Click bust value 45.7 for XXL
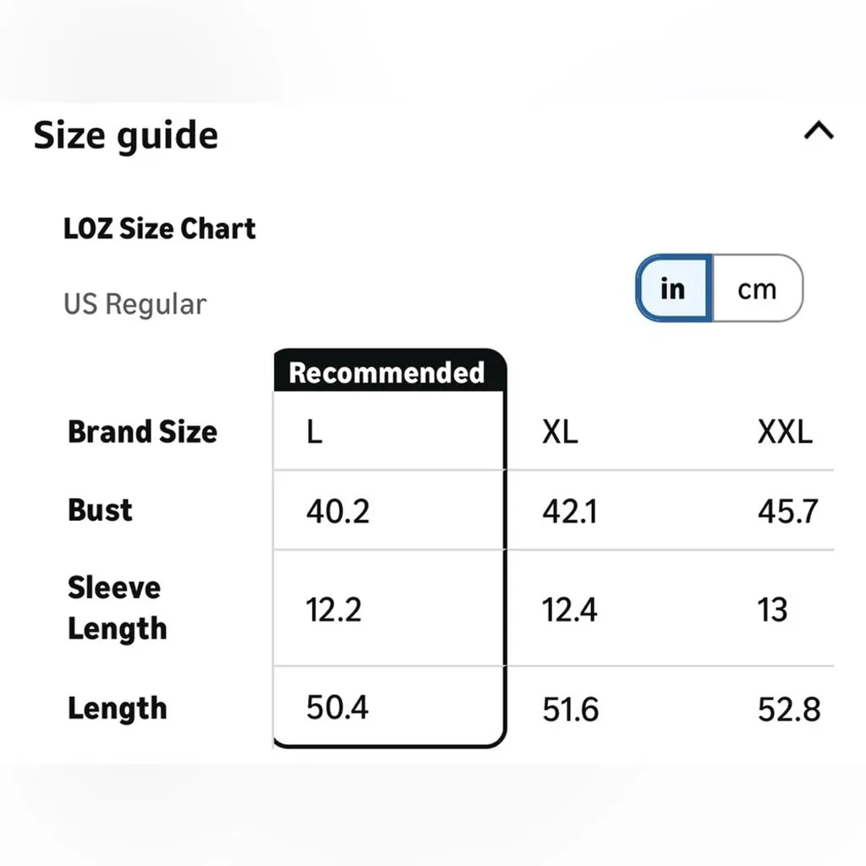 tap(787, 511)
